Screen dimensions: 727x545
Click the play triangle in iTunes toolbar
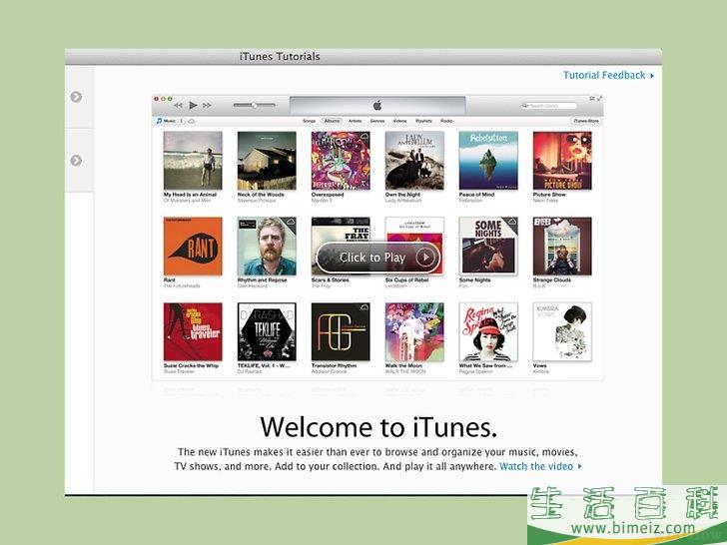(194, 106)
